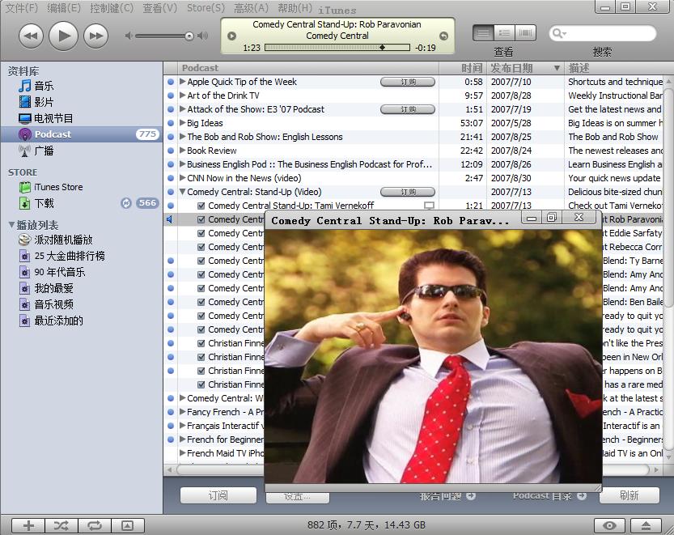674x535 pixels.
Task: Click the previous track rewind button
Action: 31,36
